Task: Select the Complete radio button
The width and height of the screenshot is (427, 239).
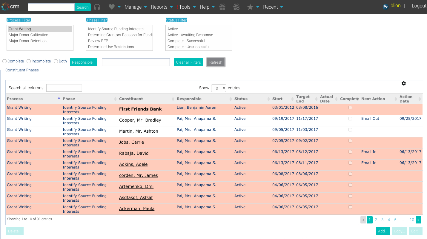Action: coord(4,61)
